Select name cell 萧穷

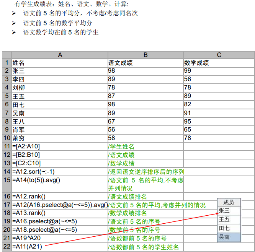tap(60, 138)
